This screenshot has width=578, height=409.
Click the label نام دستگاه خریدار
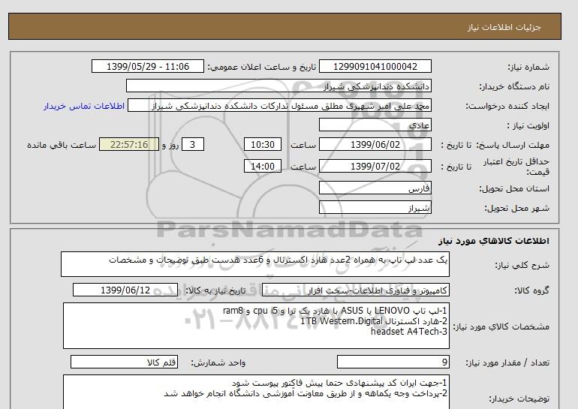[x=514, y=86]
